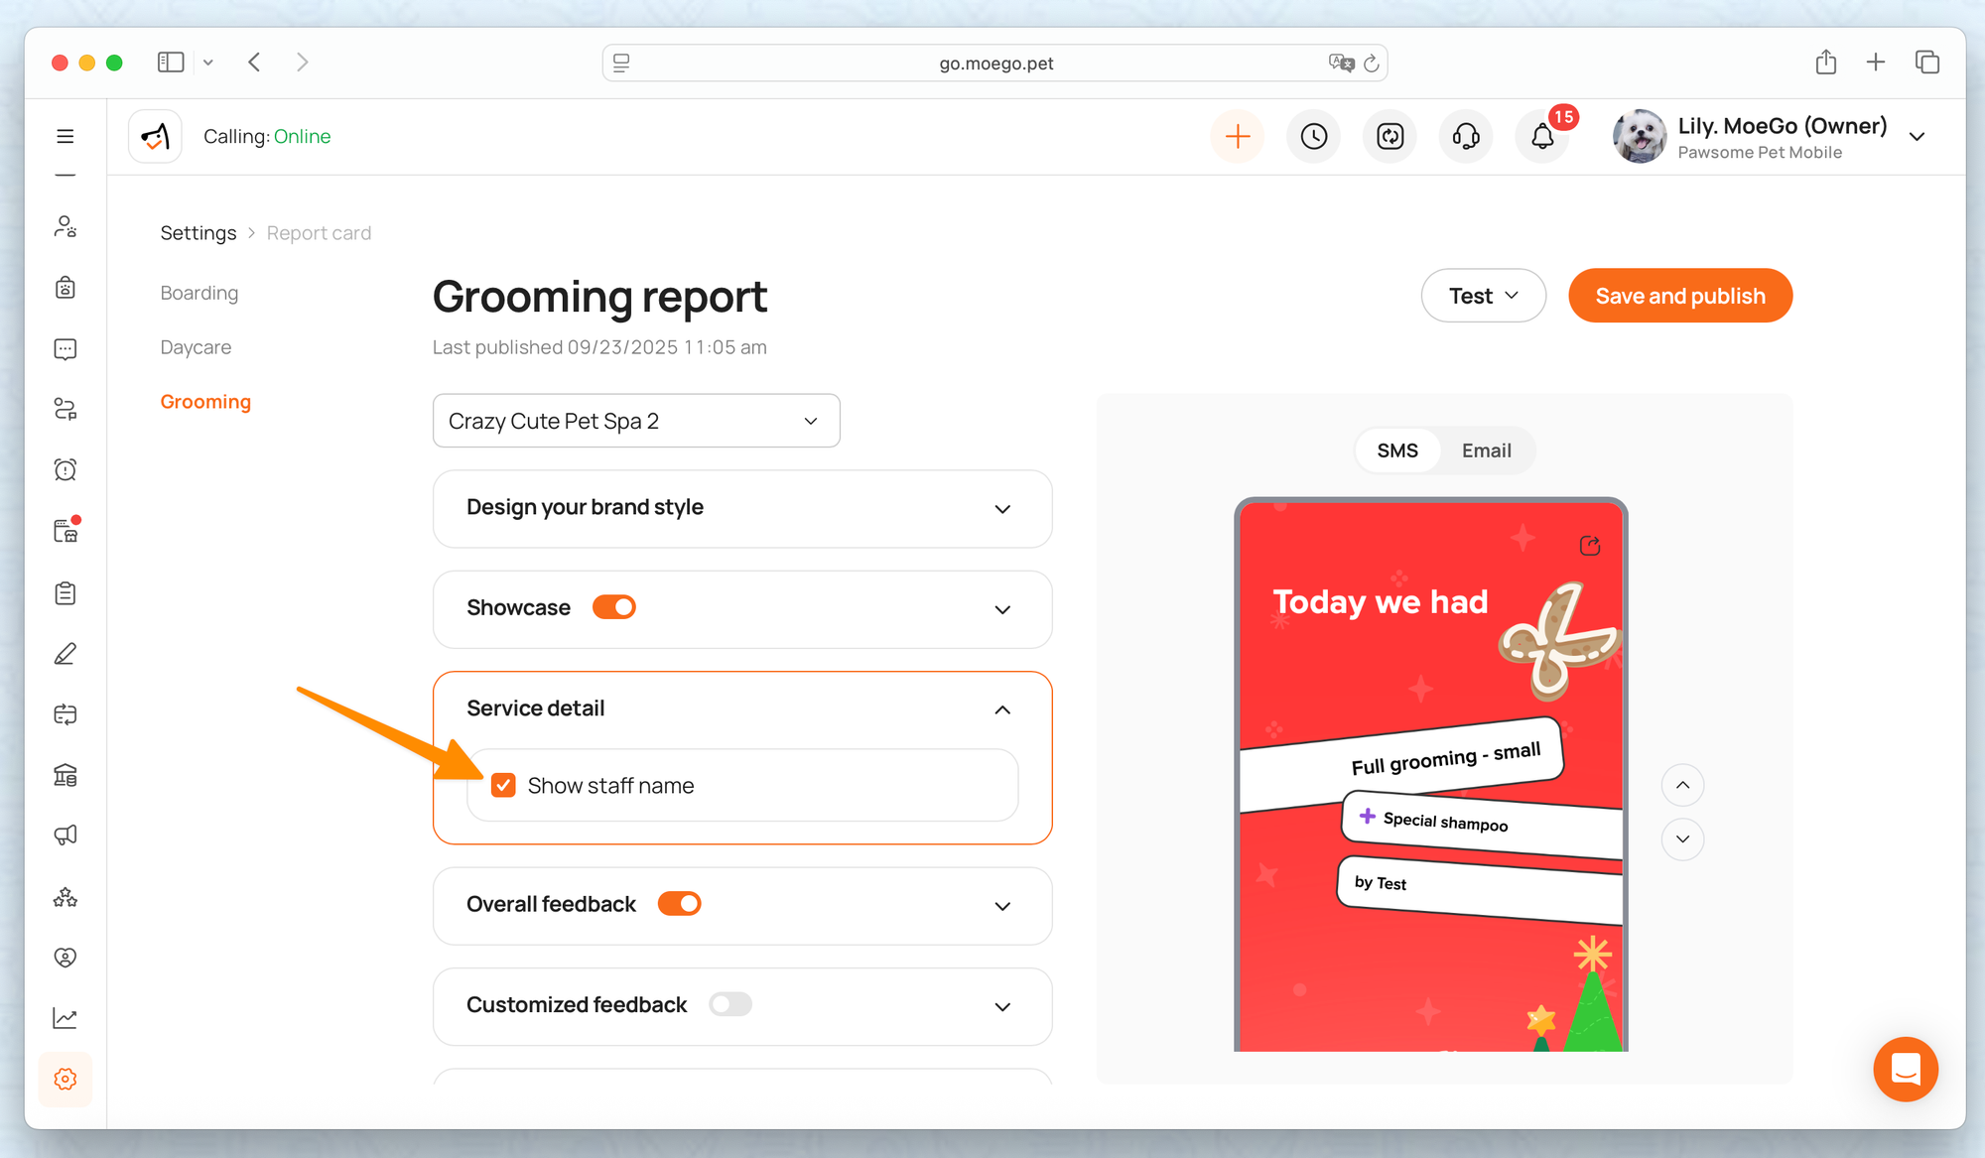Image resolution: width=1985 pixels, height=1158 pixels.
Task: Open the megaphone marketing sidebar icon
Action: [x=66, y=836]
